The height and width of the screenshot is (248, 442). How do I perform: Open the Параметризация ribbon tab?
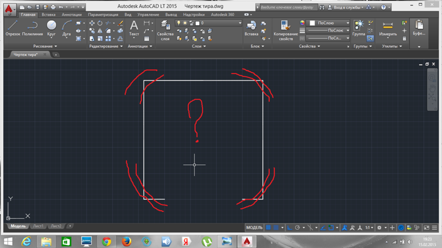tap(103, 15)
